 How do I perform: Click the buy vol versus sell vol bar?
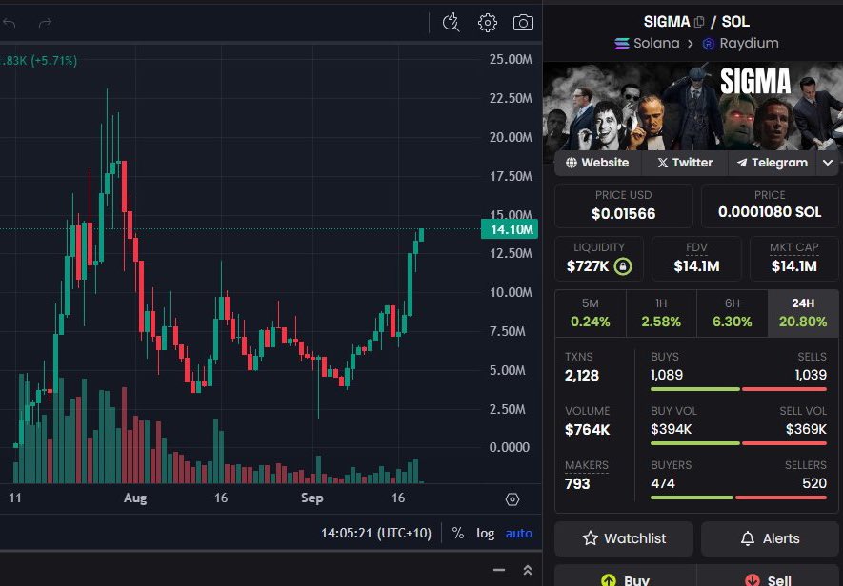click(739, 443)
